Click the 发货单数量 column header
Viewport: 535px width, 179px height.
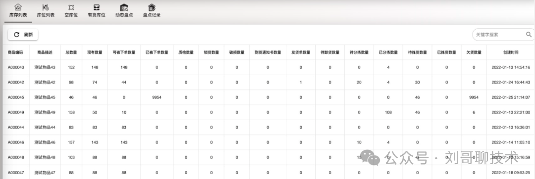click(301, 52)
